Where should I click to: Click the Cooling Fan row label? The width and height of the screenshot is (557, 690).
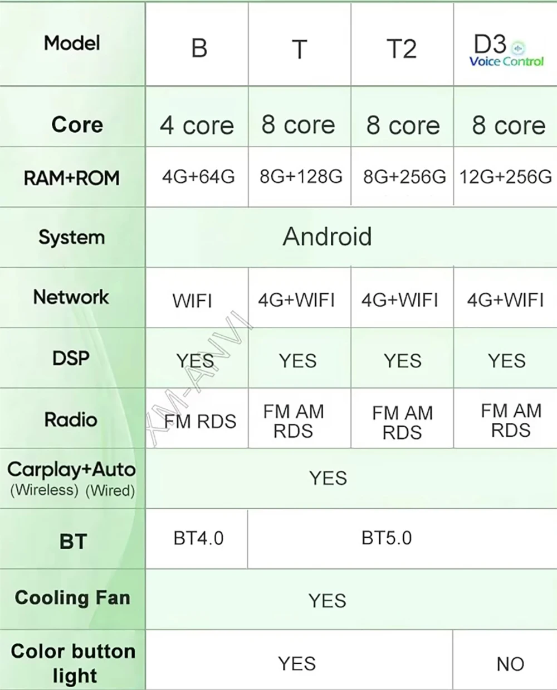click(72, 598)
